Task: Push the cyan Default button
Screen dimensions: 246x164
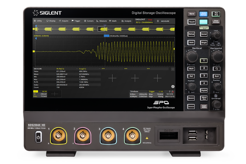Action: coord(203,22)
